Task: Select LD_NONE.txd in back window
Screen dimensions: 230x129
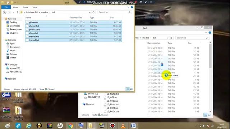Action: point(113,94)
